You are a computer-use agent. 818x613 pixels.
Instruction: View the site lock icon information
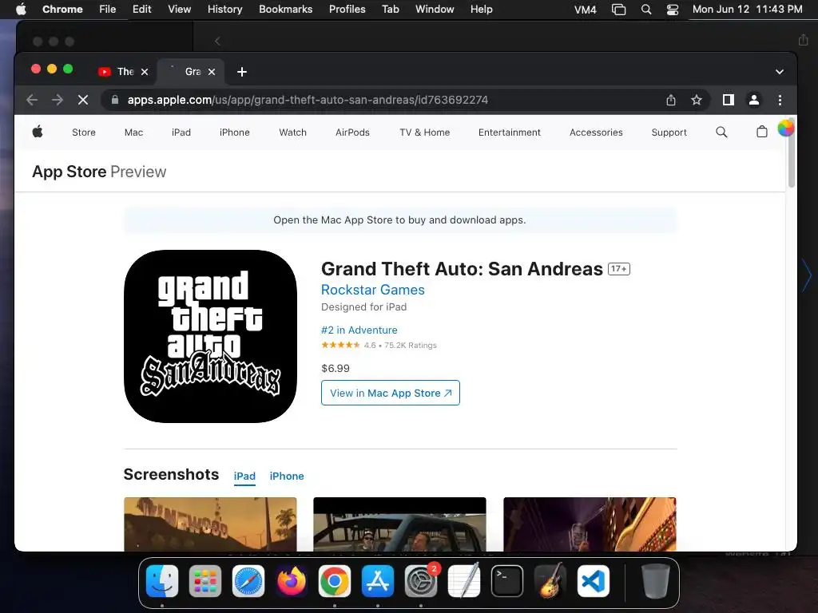pos(115,100)
